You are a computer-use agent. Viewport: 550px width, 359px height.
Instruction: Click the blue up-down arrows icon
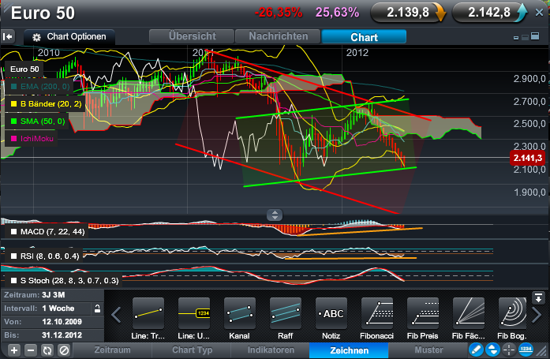[492, 350]
